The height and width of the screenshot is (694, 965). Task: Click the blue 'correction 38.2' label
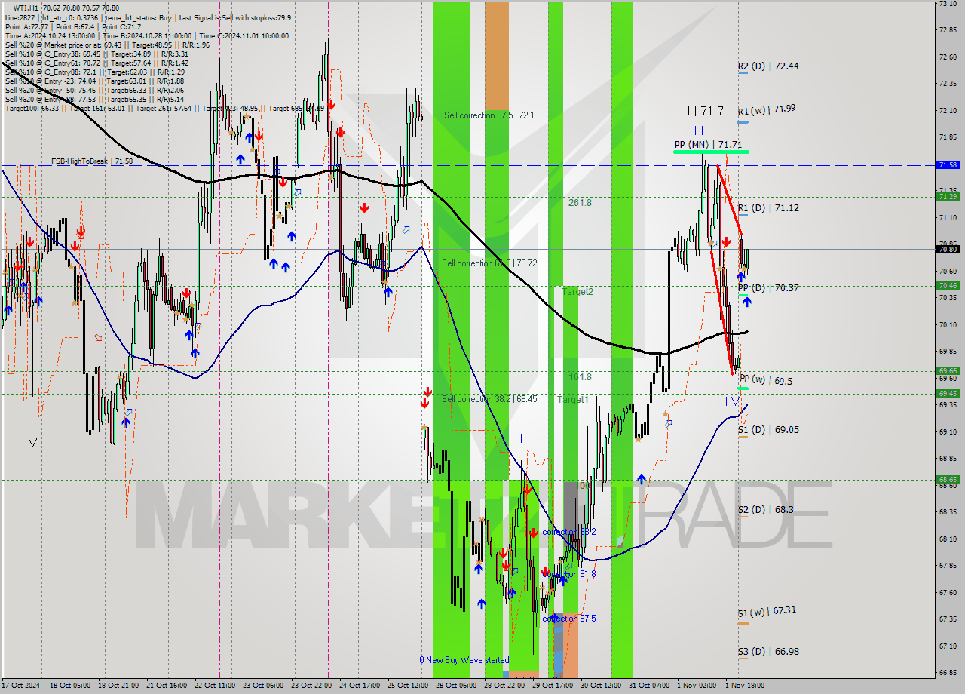pyautogui.click(x=569, y=532)
